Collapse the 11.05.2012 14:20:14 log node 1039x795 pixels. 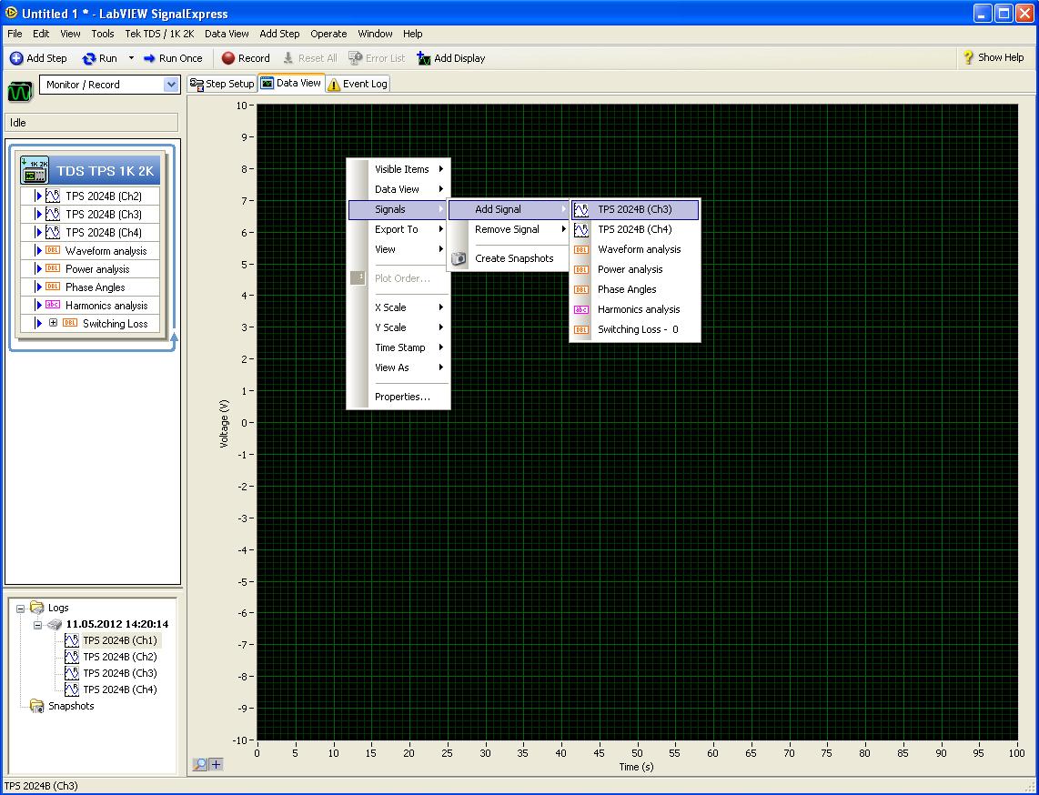(38, 625)
